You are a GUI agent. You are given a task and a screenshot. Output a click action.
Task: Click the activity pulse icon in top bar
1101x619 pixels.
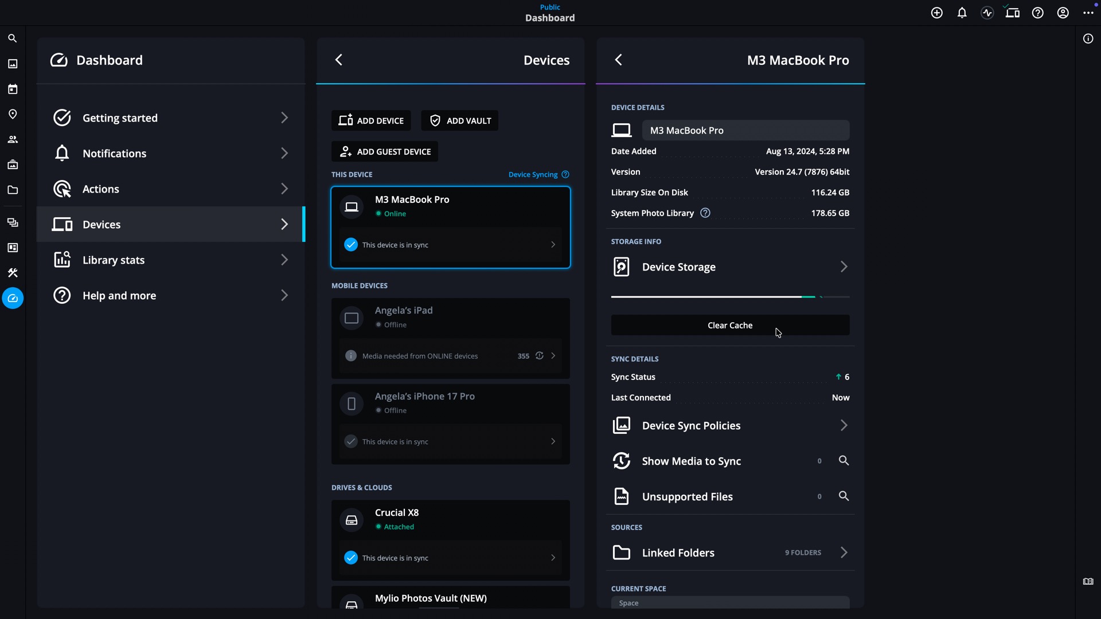point(987,13)
